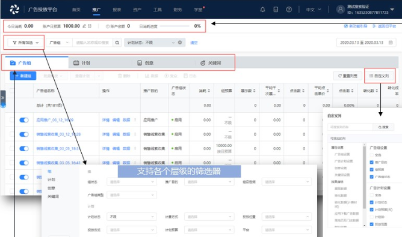The image size is (402, 237).
Task: Switch to the 计划 tab
Action: pos(100,63)
